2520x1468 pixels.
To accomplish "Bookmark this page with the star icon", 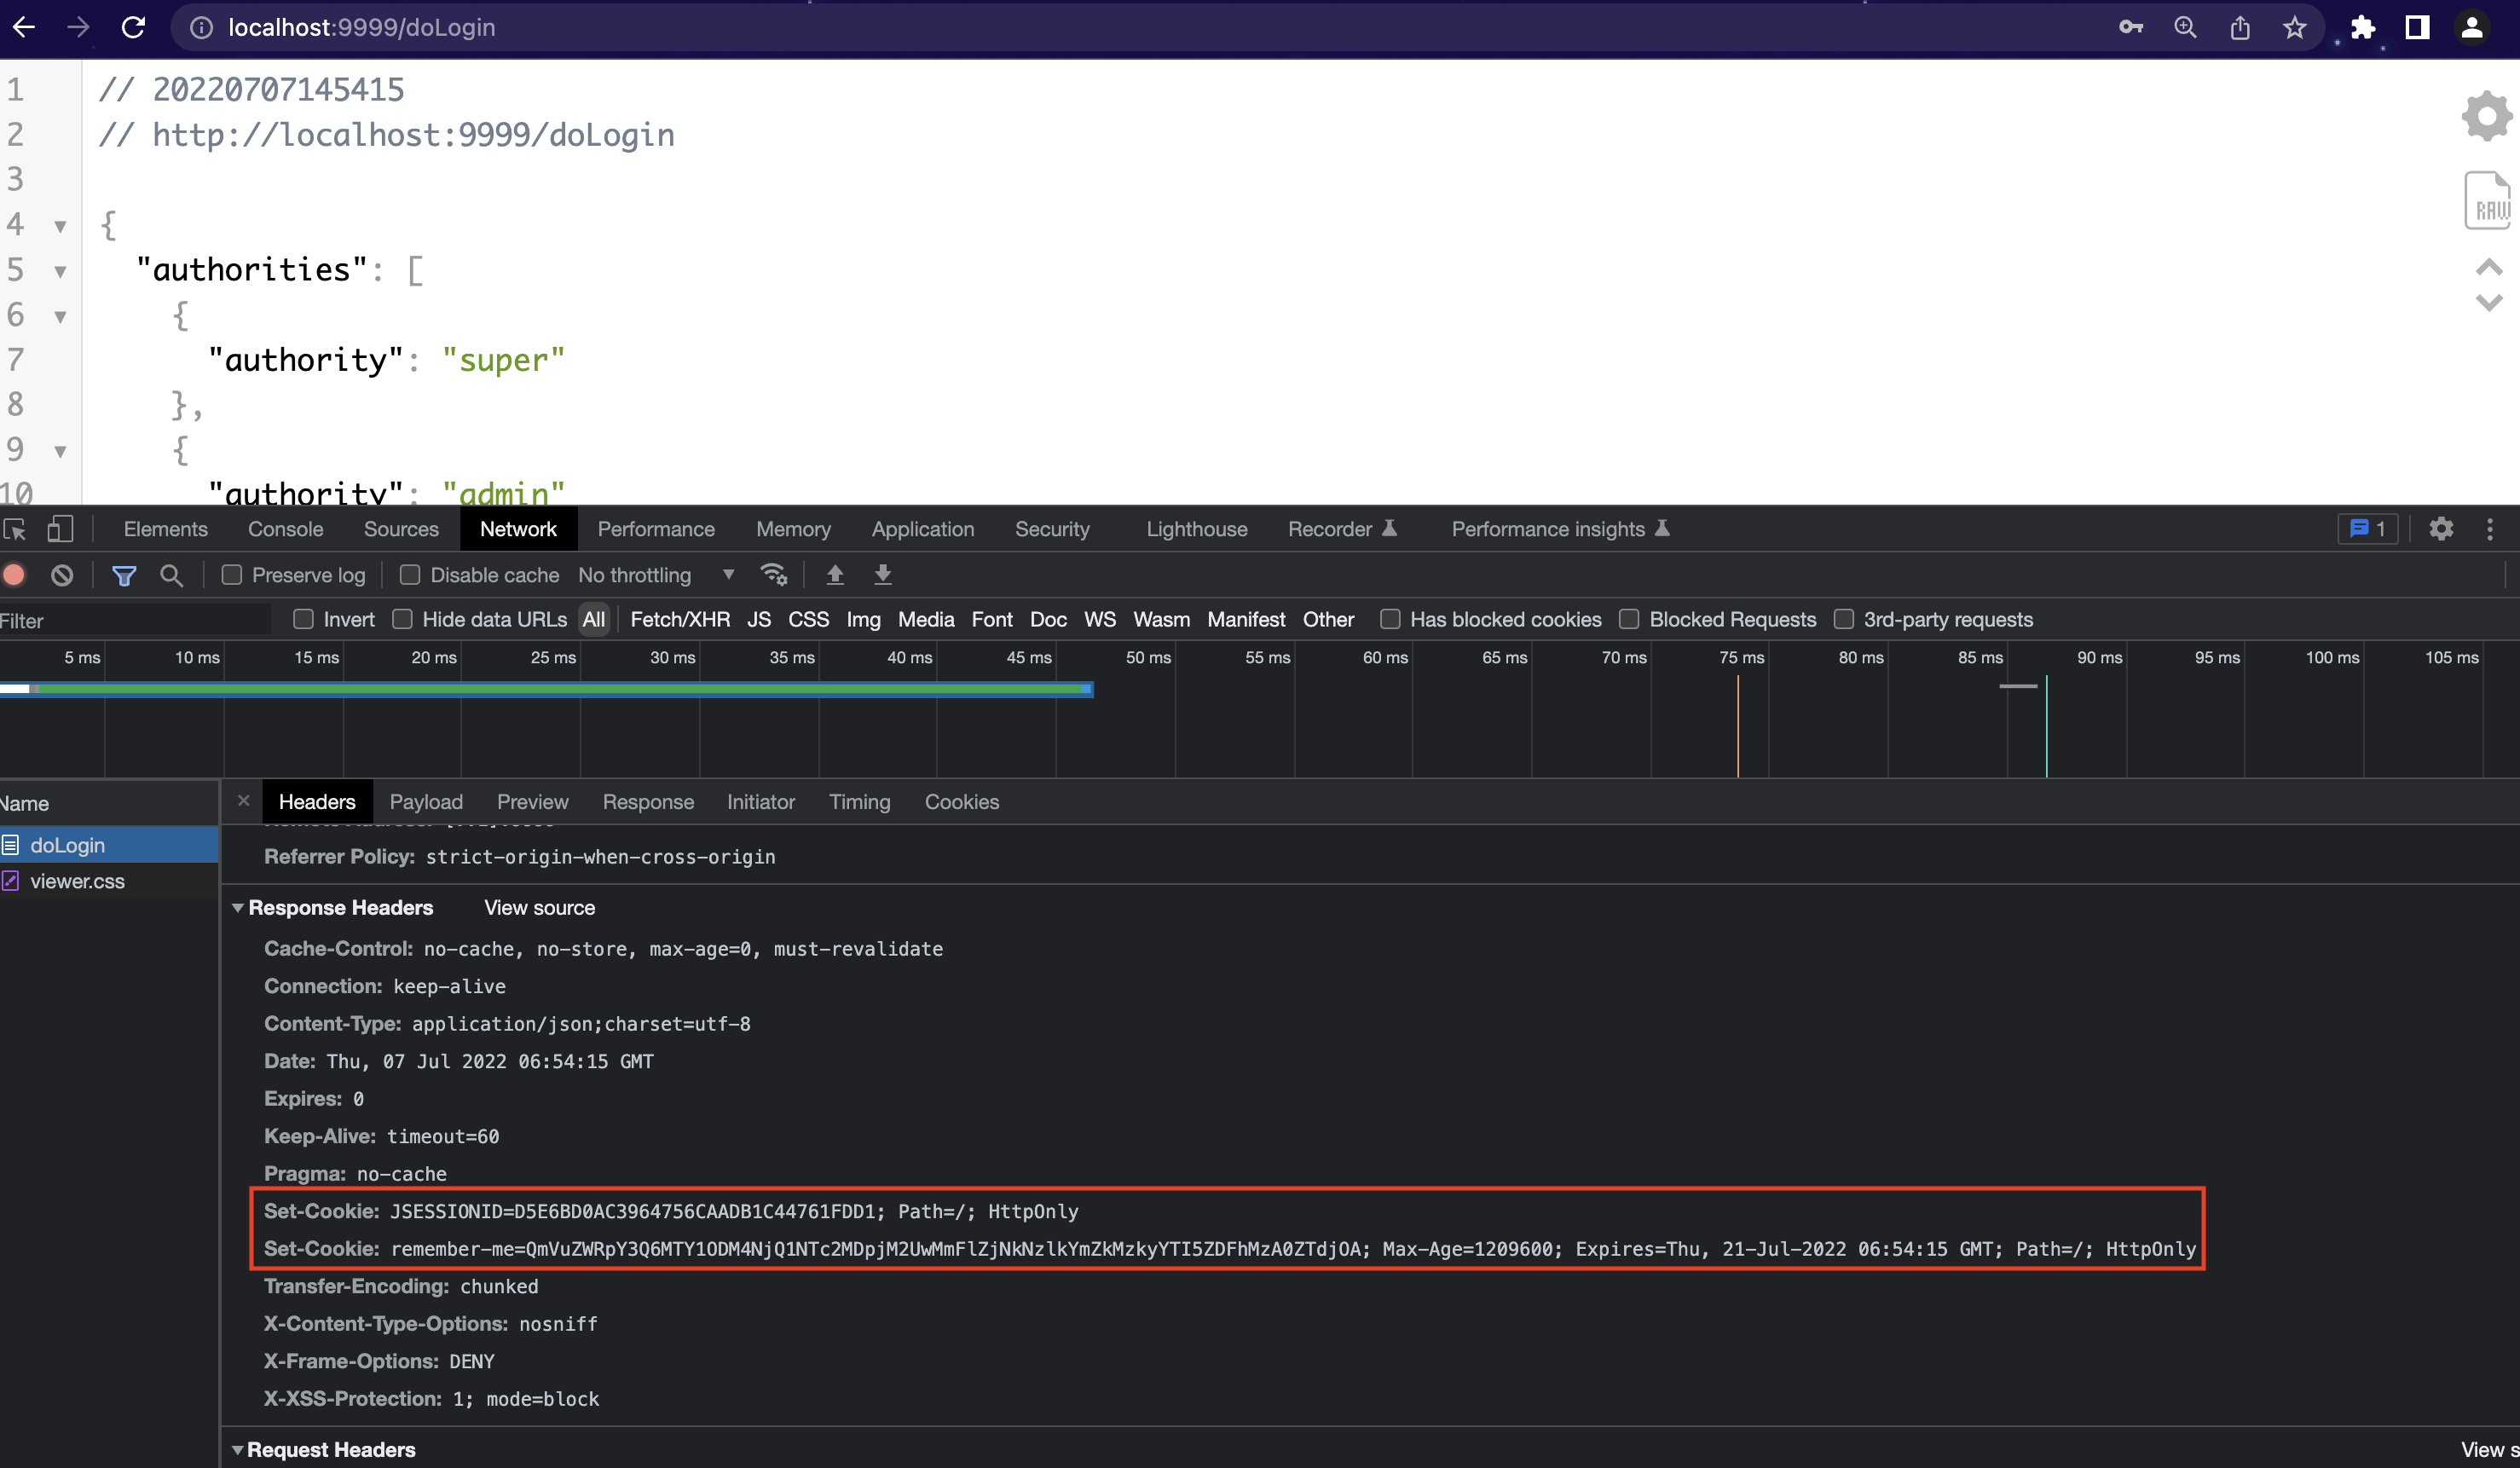I will pos(2295,27).
